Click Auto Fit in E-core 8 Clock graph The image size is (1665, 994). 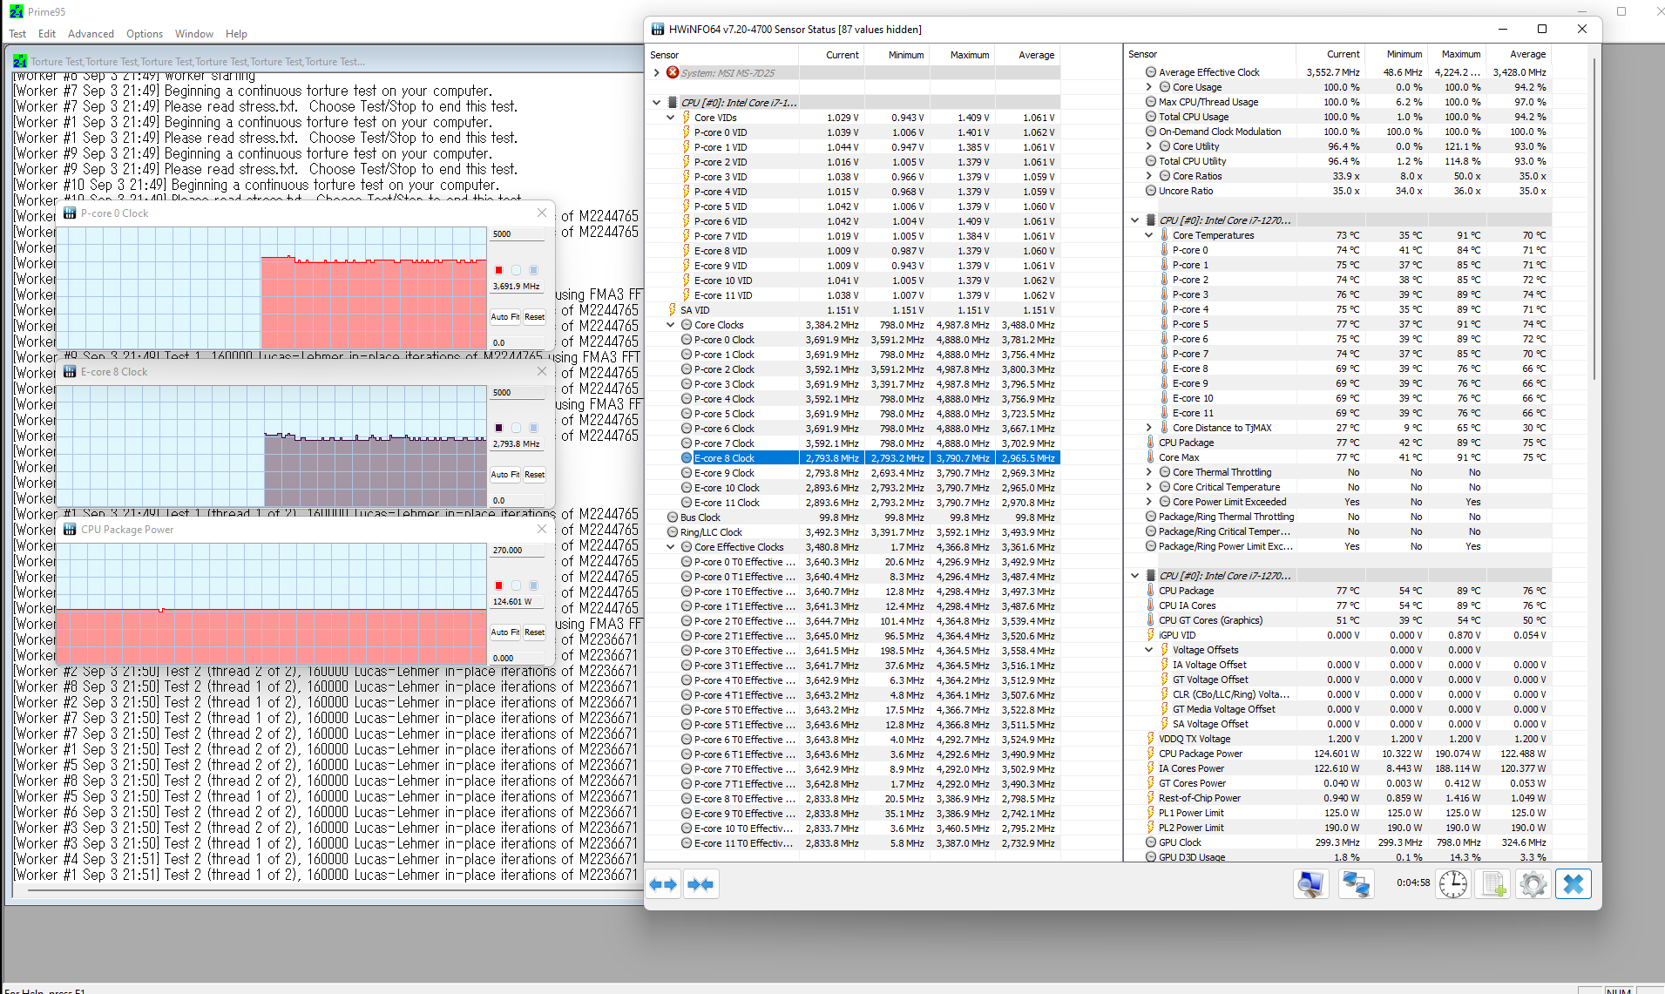(505, 475)
